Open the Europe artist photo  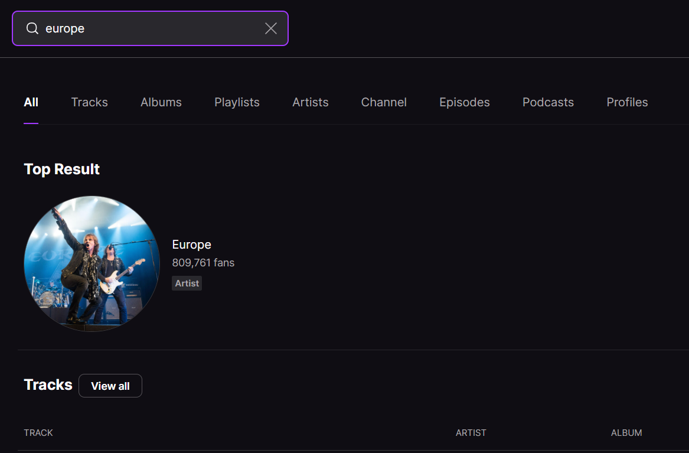(x=92, y=263)
